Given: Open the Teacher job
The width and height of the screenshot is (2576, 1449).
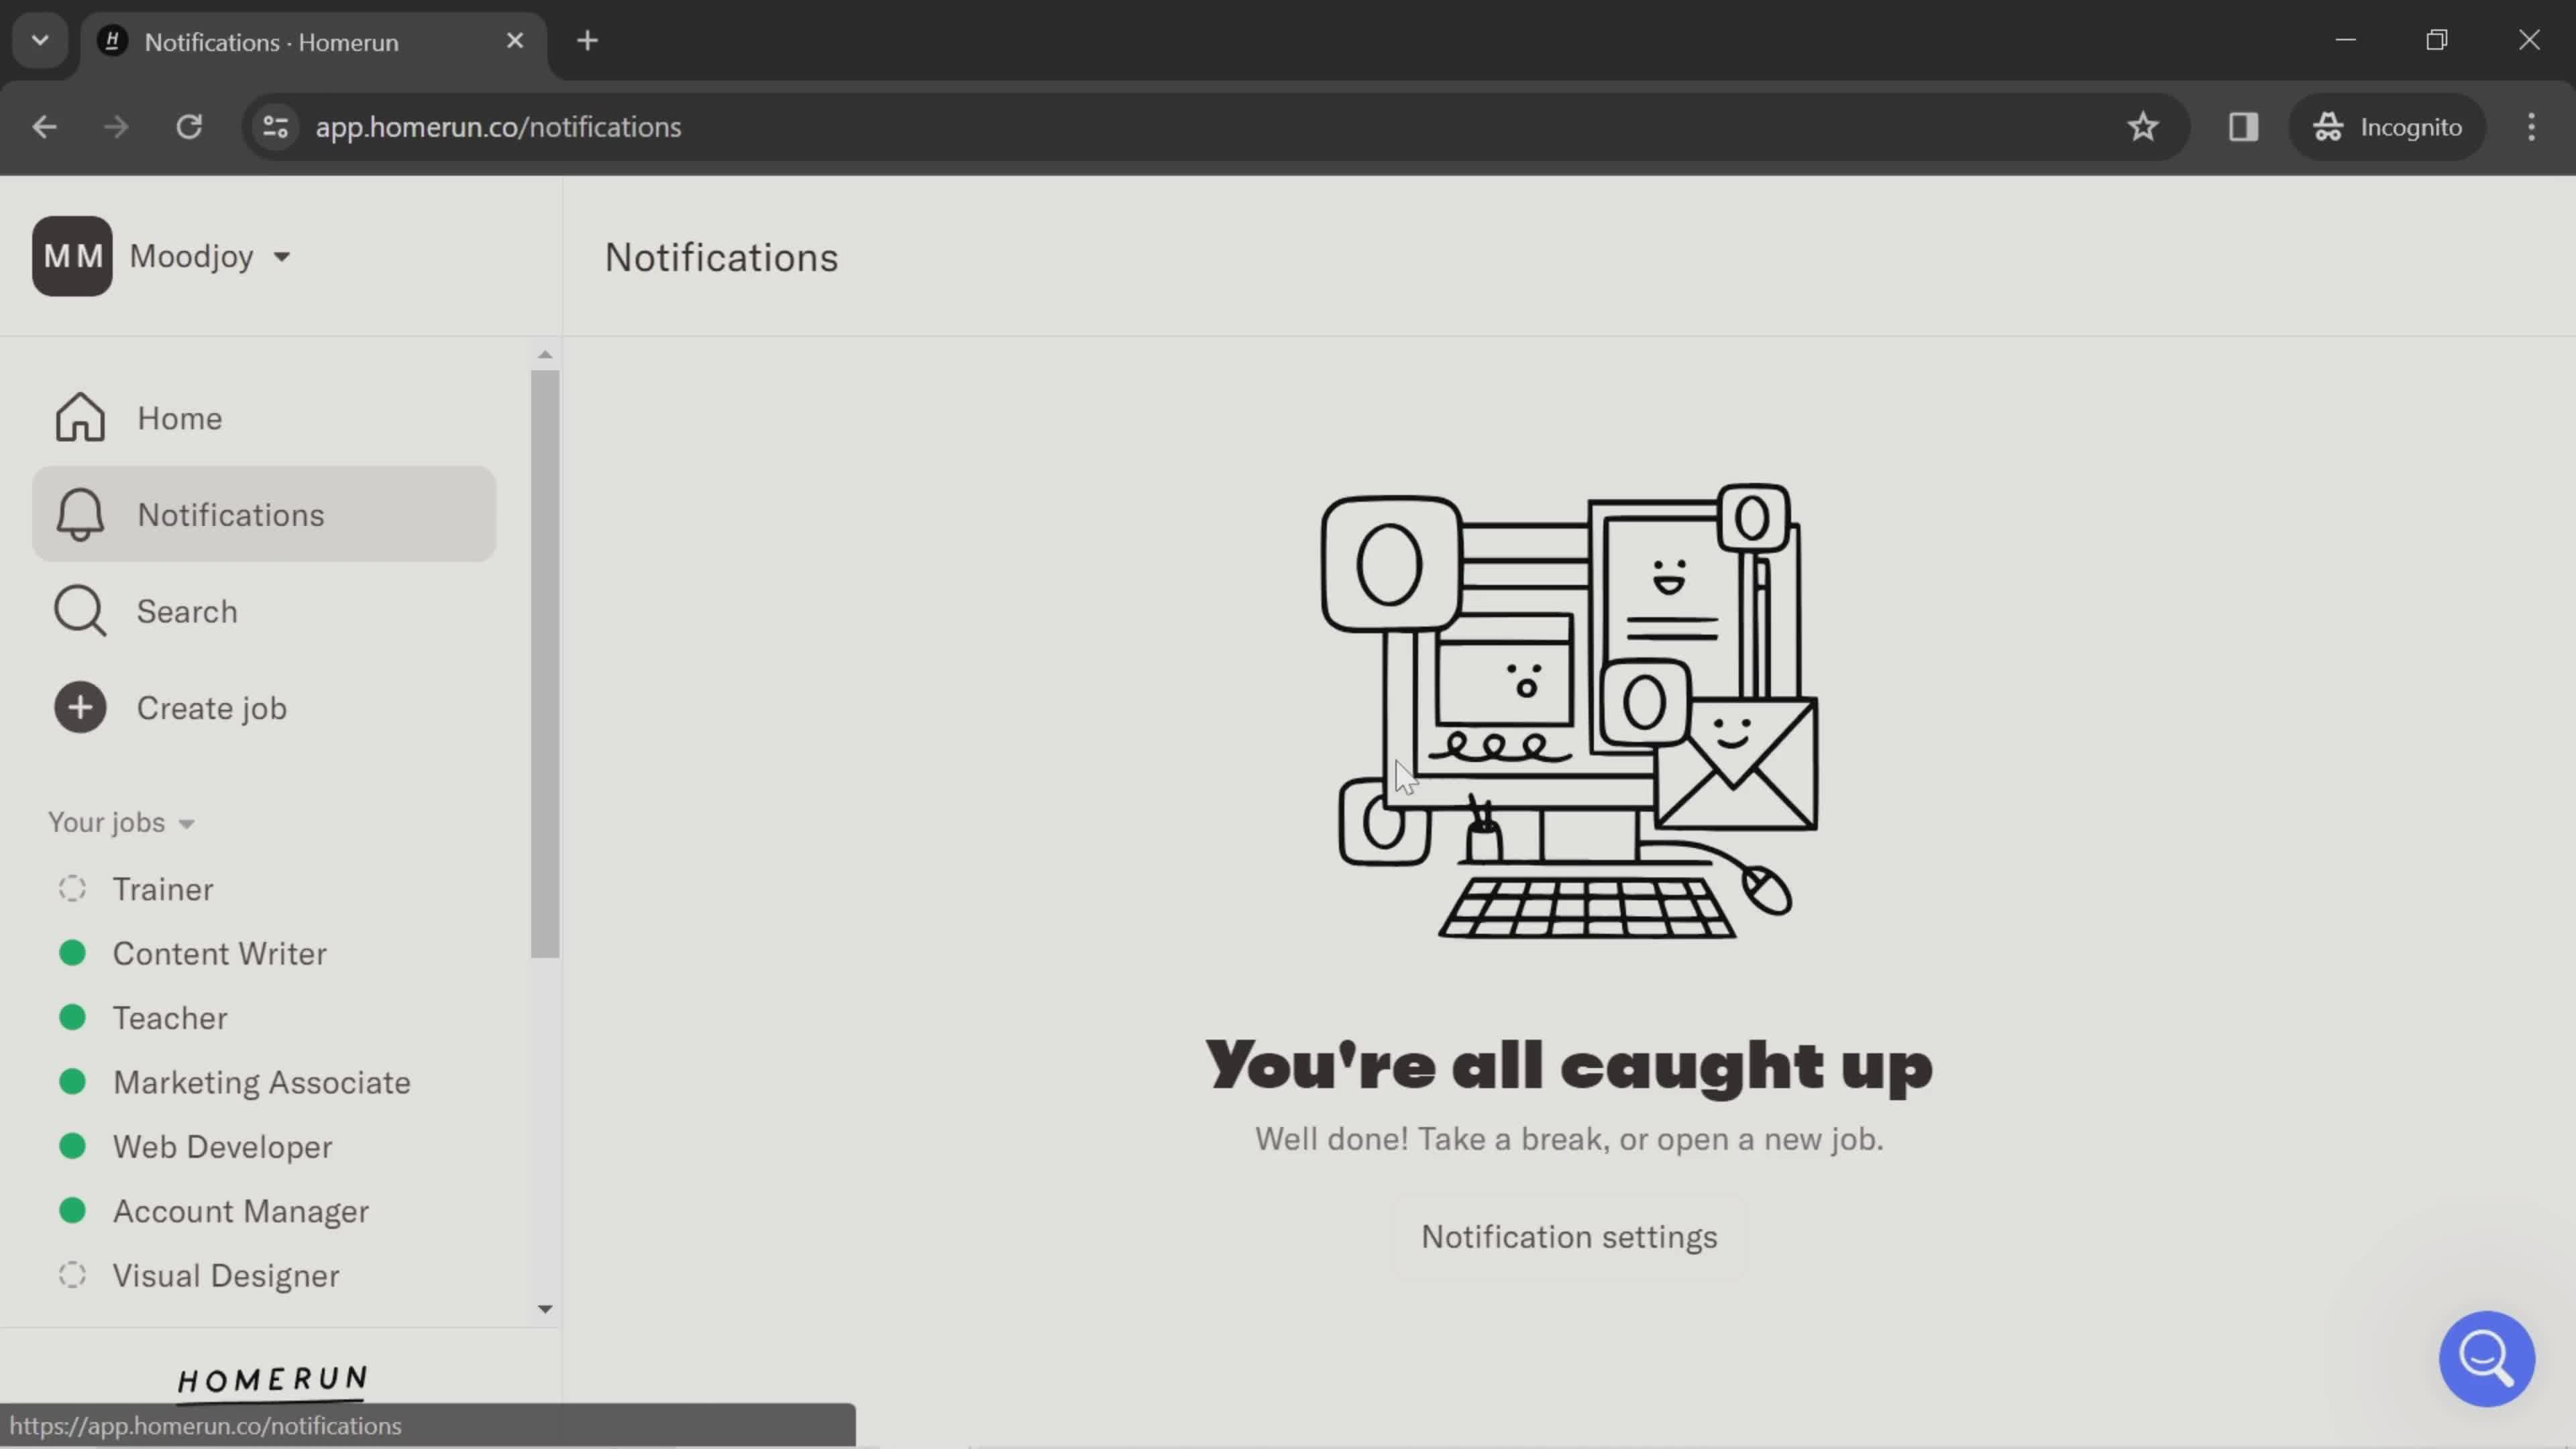Looking at the screenshot, I should (170, 1017).
